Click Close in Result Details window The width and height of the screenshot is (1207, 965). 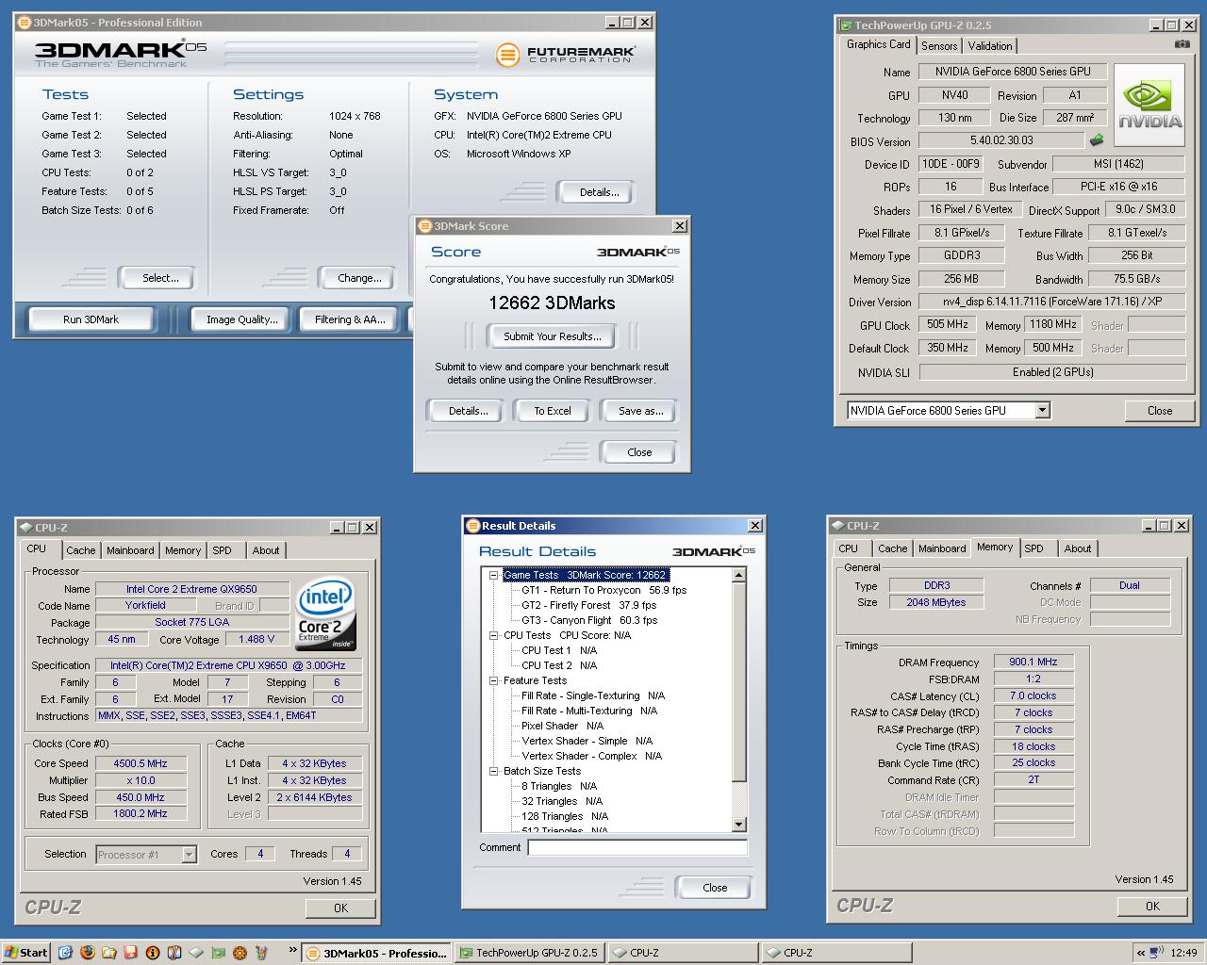click(x=715, y=888)
